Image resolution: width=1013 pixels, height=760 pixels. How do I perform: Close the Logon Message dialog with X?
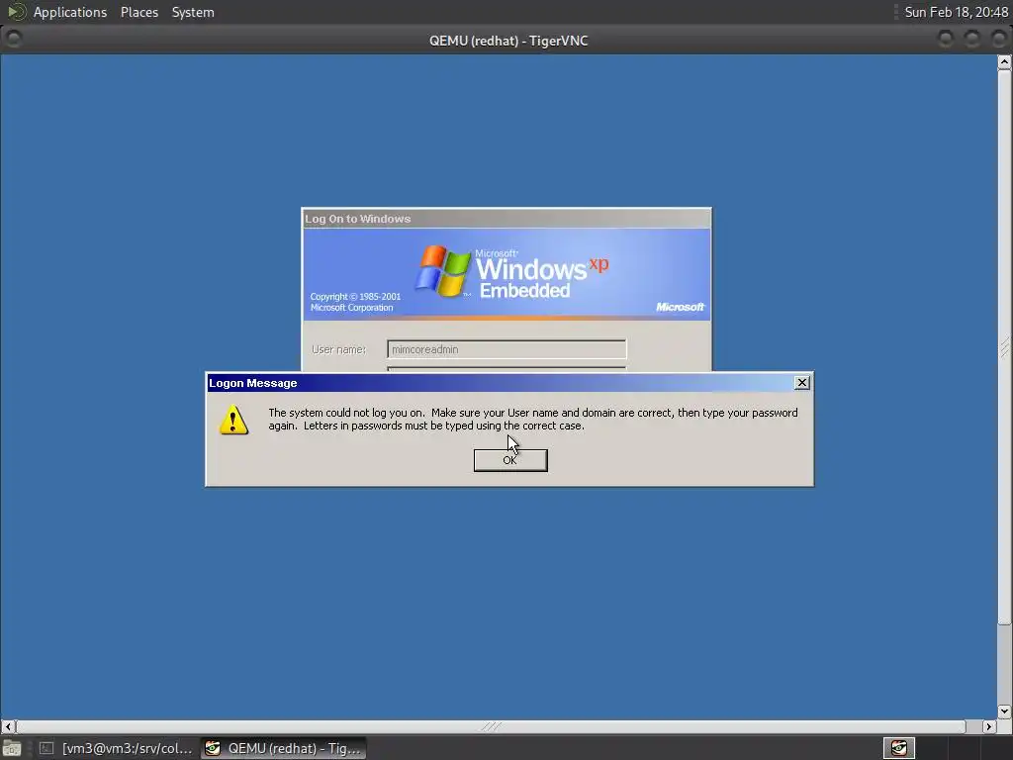[x=801, y=383]
